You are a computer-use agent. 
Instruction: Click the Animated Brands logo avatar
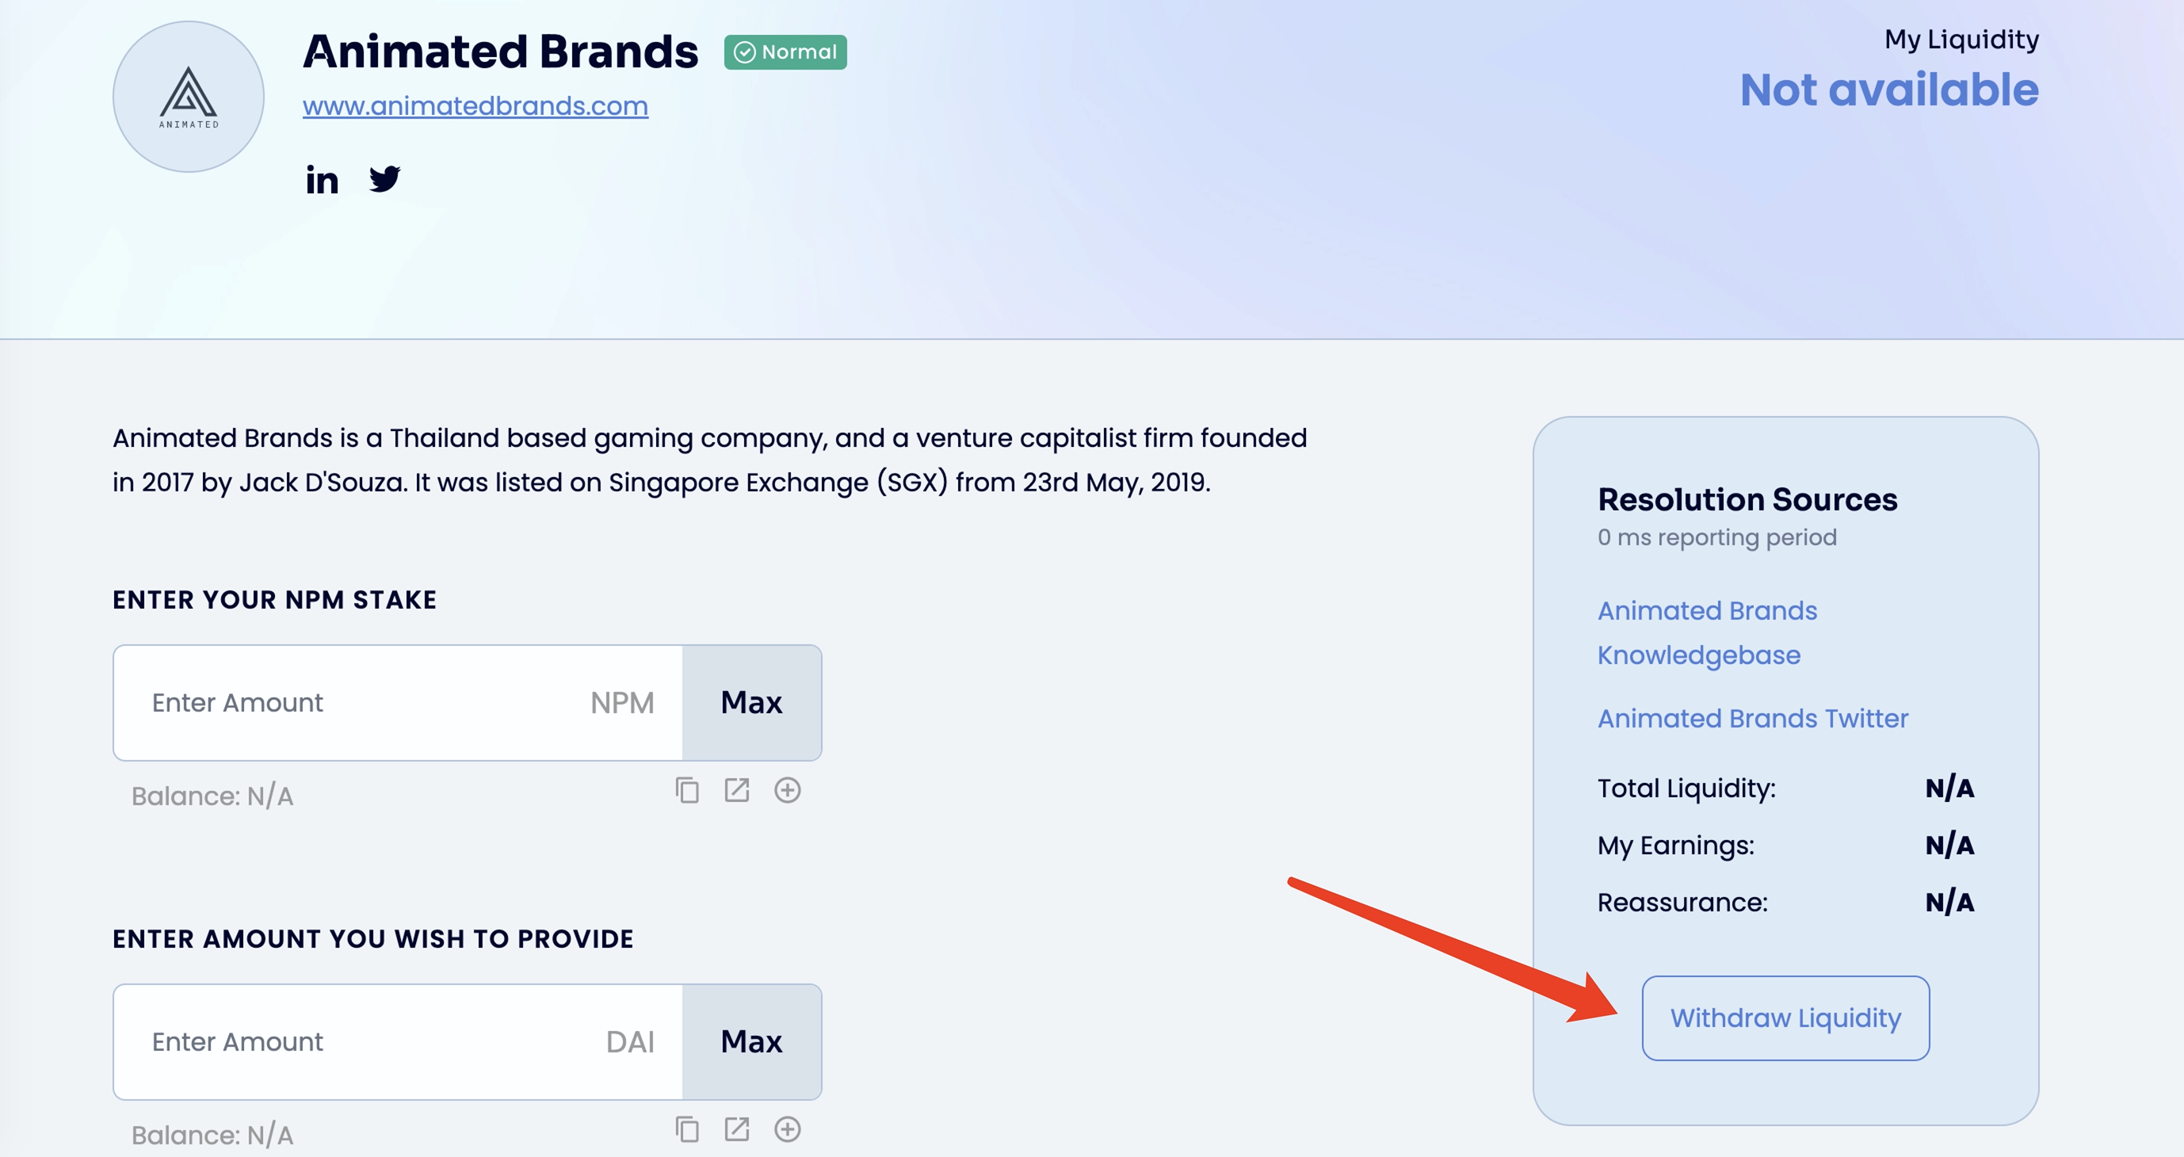[189, 97]
